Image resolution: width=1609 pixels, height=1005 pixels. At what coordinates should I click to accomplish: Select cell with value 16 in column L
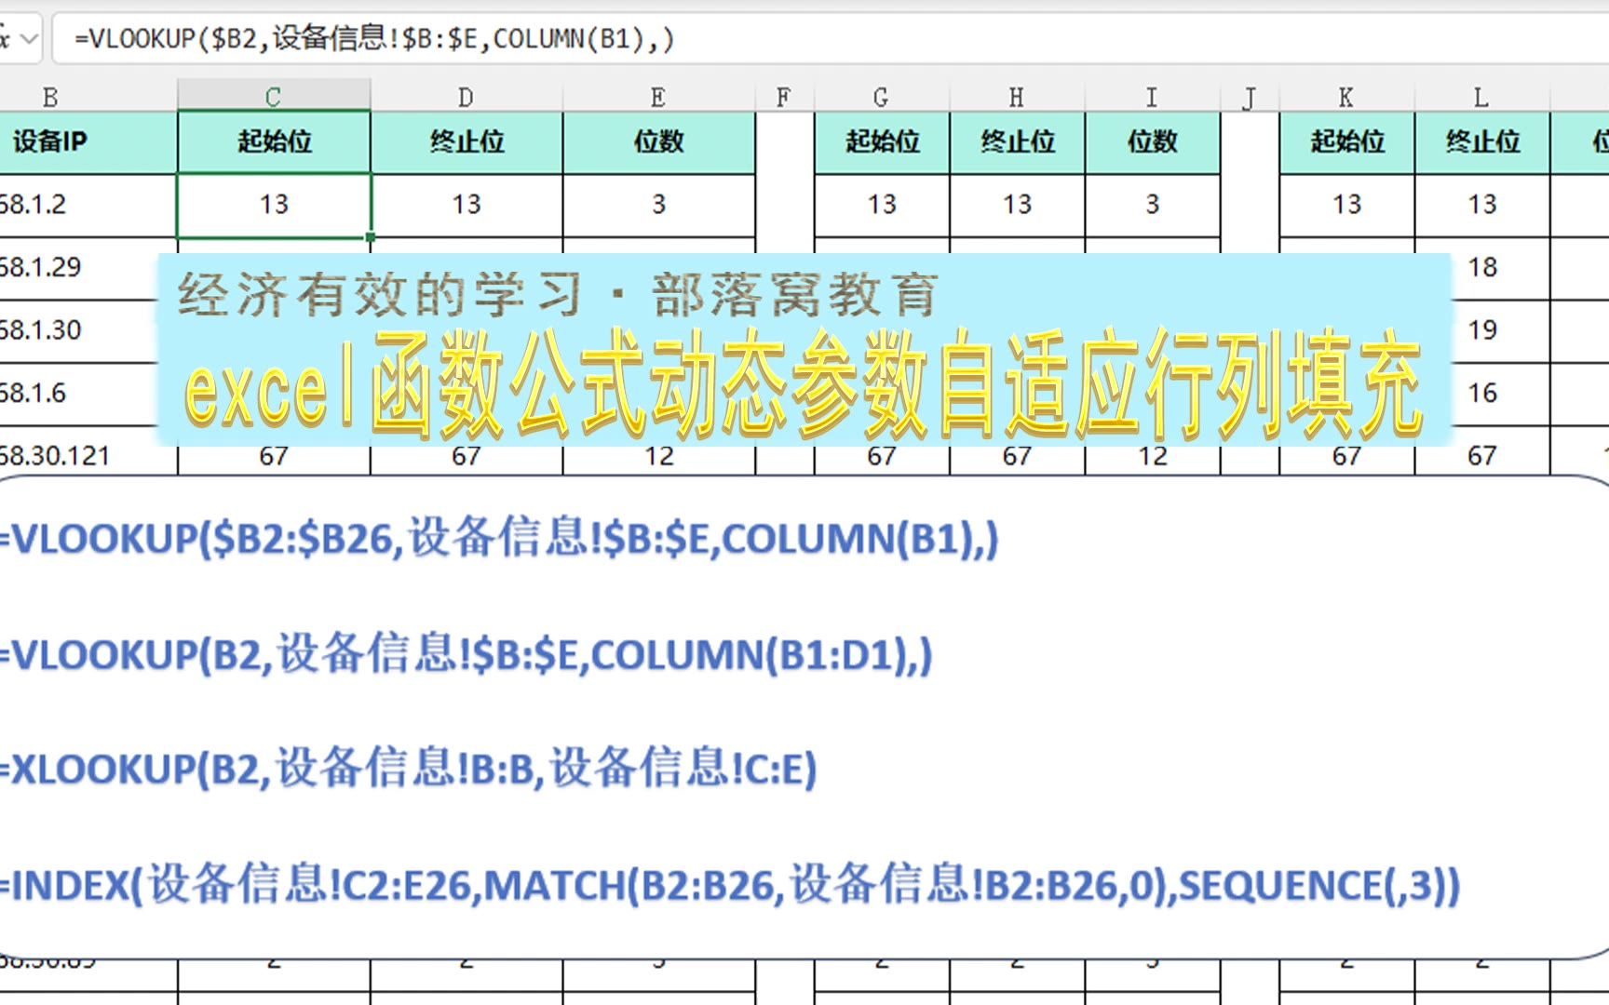click(x=1501, y=394)
